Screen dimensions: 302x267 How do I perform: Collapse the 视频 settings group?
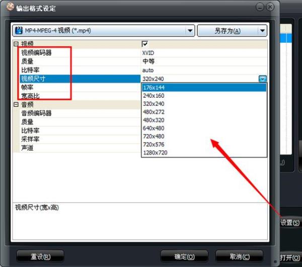pyautogui.click(x=16, y=44)
